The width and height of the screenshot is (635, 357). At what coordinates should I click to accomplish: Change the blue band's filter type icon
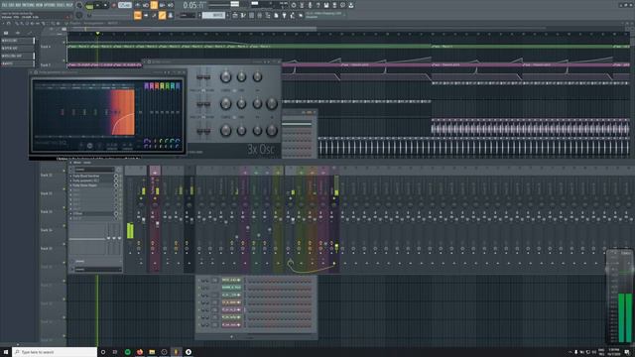tap(178, 141)
